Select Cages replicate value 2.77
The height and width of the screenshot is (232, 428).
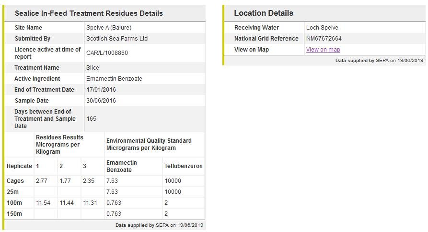pos(41,181)
